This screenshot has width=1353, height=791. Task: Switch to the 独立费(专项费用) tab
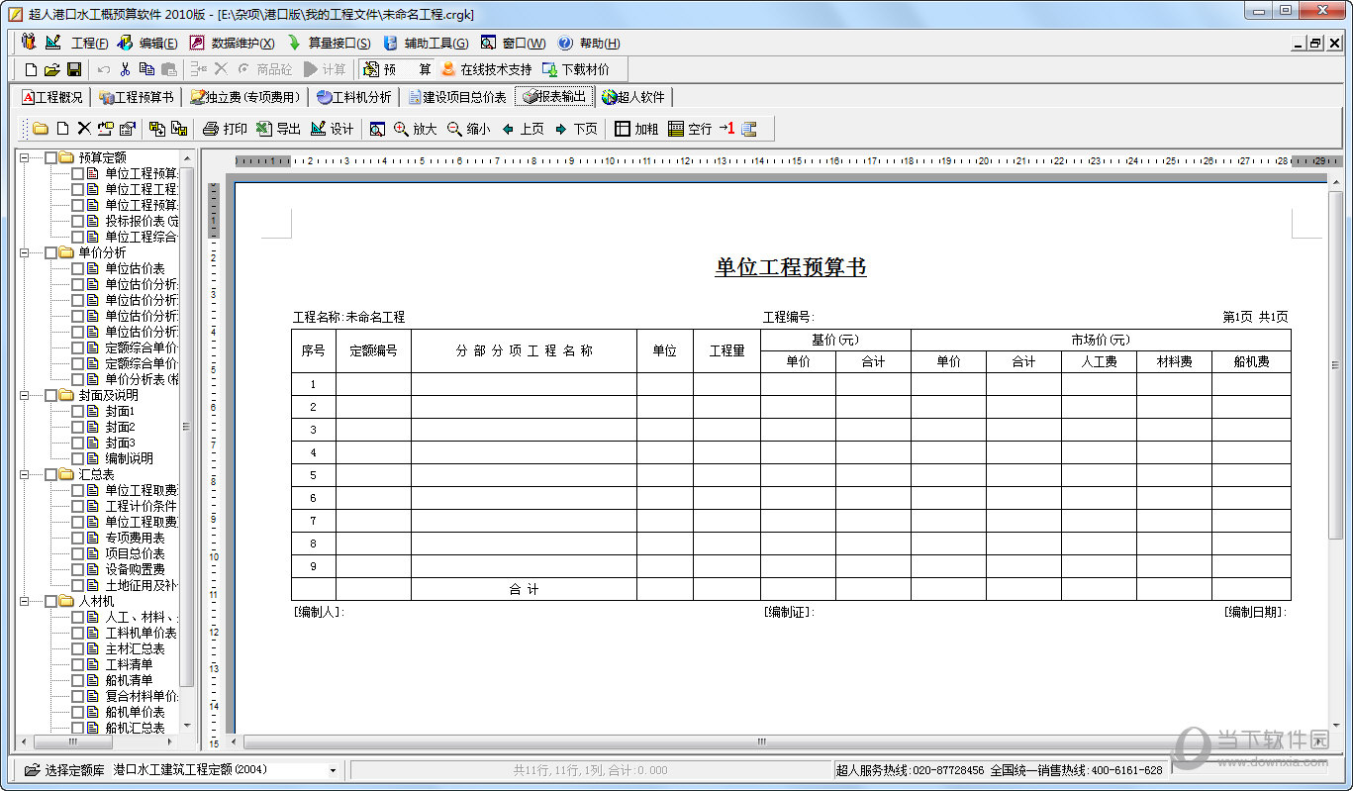click(x=245, y=97)
